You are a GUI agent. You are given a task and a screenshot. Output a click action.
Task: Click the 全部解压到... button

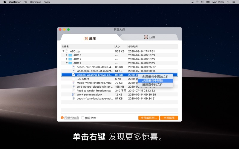(149, 118)
